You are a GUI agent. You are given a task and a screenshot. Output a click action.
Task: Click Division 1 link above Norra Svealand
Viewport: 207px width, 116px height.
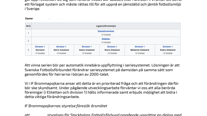coord(61,47)
